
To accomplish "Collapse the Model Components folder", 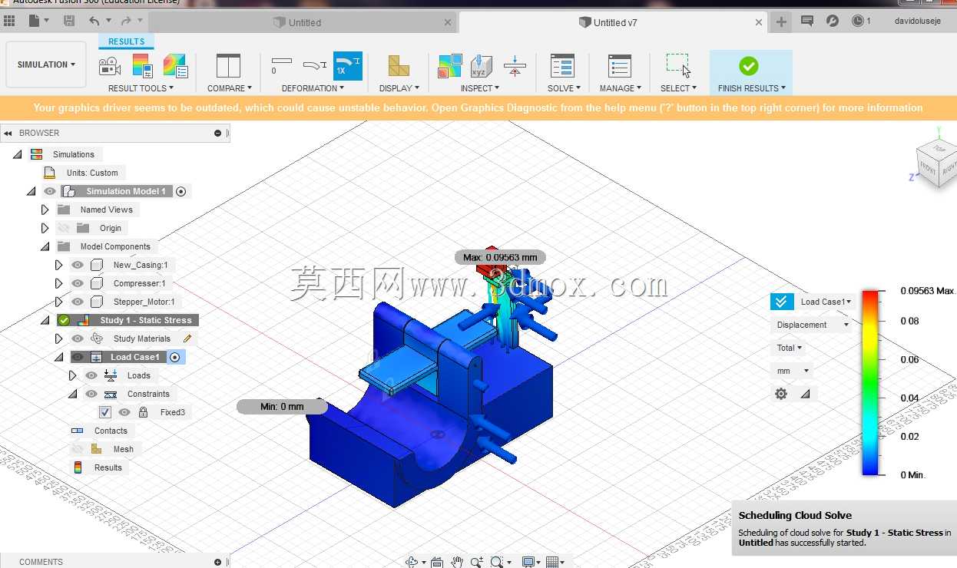I will (x=45, y=246).
